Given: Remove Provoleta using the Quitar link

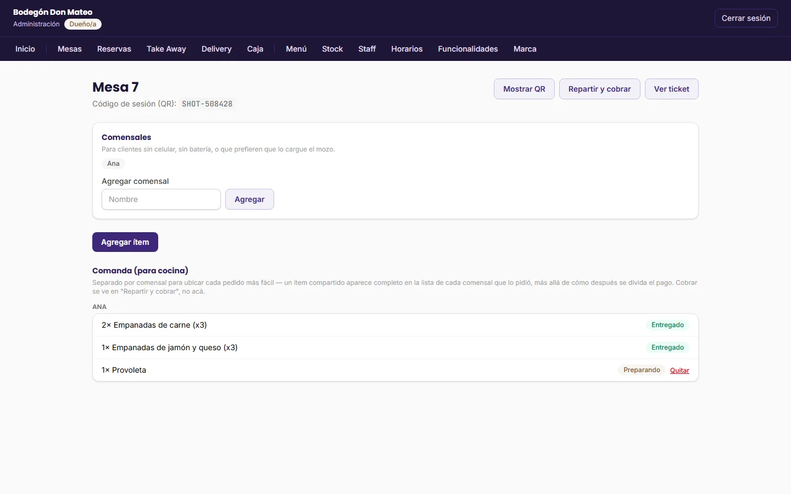Looking at the screenshot, I should [x=679, y=370].
